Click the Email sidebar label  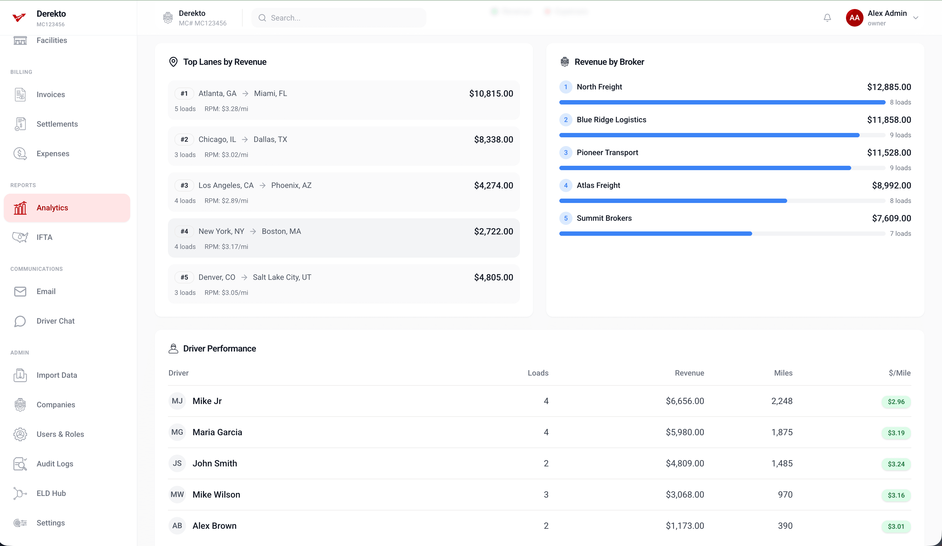pos(46,291)
